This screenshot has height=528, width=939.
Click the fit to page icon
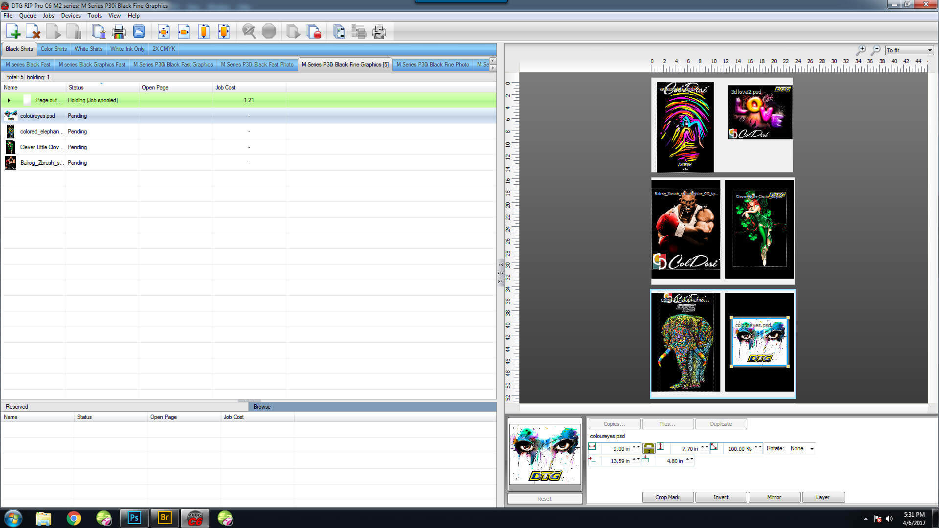(224, 32)
